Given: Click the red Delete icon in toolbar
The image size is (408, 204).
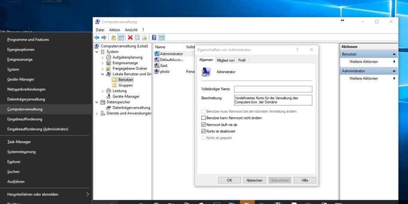Looking at the screenshot, I should [130, 38].
